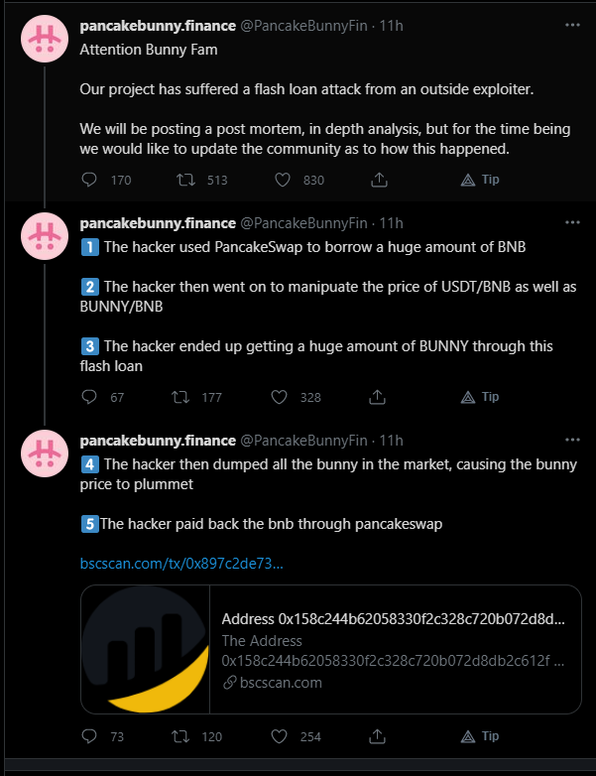Viewport: 596px width, 776px height.
Task: Open more options for the third tweet
Action: coord(572,440)
